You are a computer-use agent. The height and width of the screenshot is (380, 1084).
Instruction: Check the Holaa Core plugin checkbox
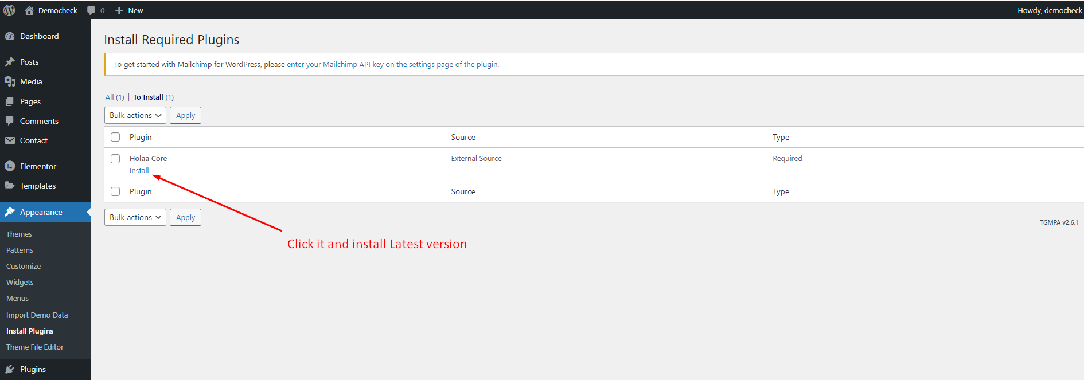(115, 159)
